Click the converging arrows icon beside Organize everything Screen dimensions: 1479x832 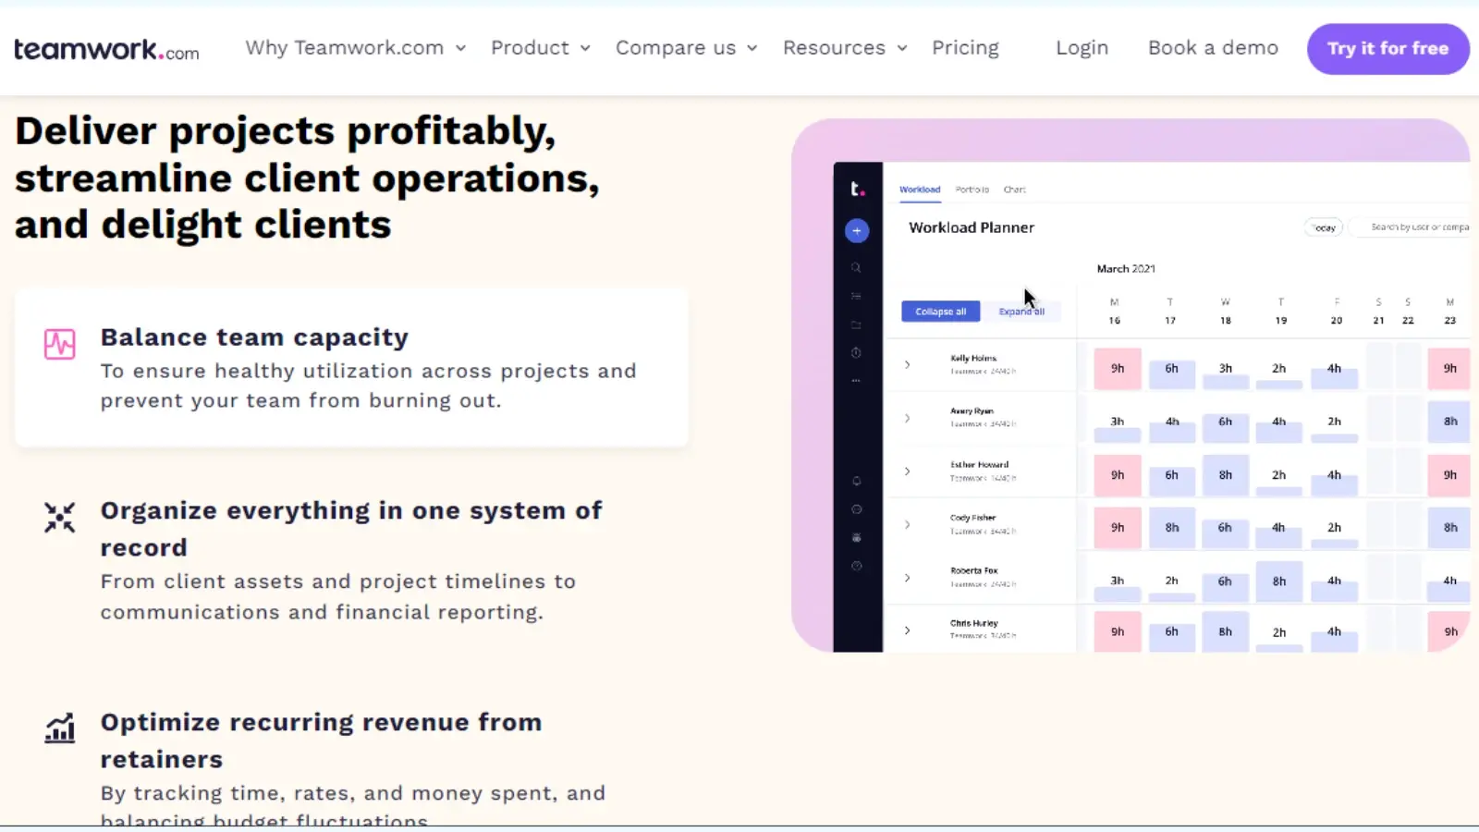click(x=60, y=517)
